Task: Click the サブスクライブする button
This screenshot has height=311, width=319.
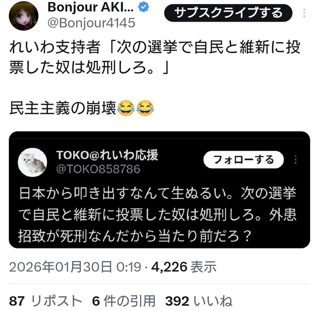Action: coord(228,13)
